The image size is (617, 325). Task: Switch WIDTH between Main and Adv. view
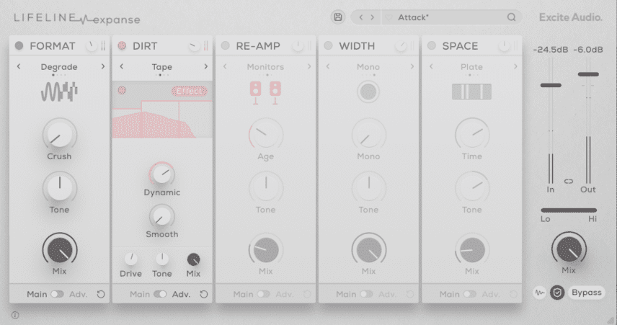[x=366, y=294]
